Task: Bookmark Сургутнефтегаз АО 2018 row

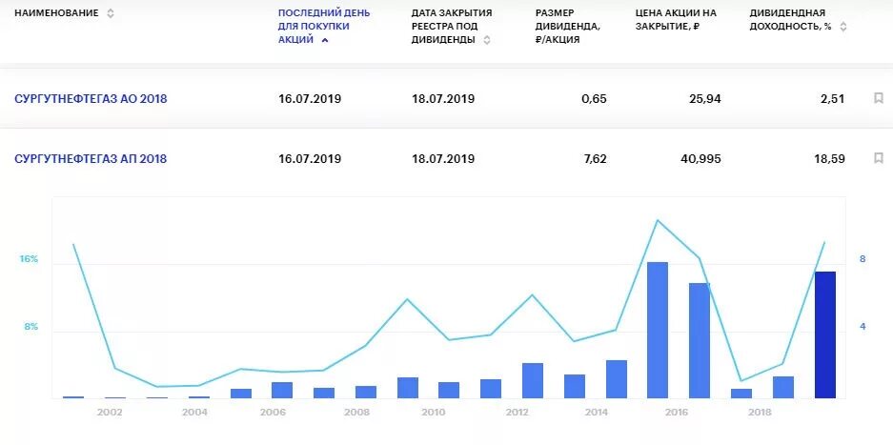Action: 878,98
